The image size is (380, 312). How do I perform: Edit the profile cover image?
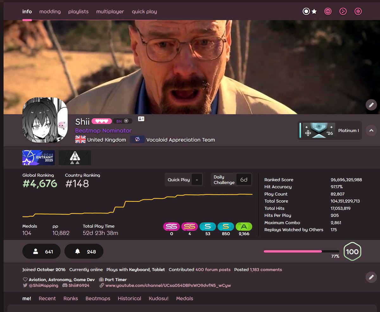(x=371, y=105)
